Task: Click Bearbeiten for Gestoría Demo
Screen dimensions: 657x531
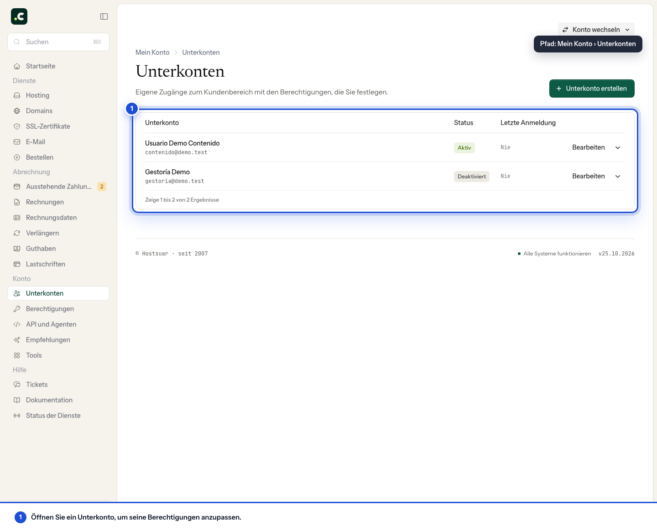Action: (x=589, y=176)
